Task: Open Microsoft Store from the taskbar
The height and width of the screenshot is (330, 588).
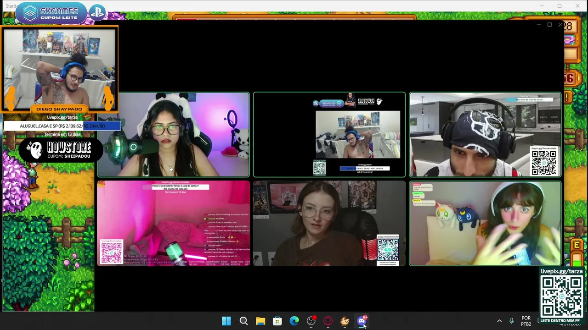Action: pyautogui.click(x=277, y=321)
